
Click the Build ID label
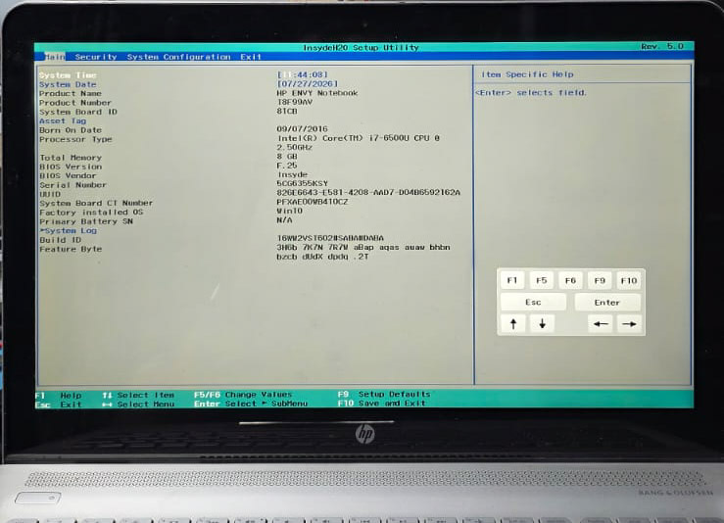pos(61,240)
